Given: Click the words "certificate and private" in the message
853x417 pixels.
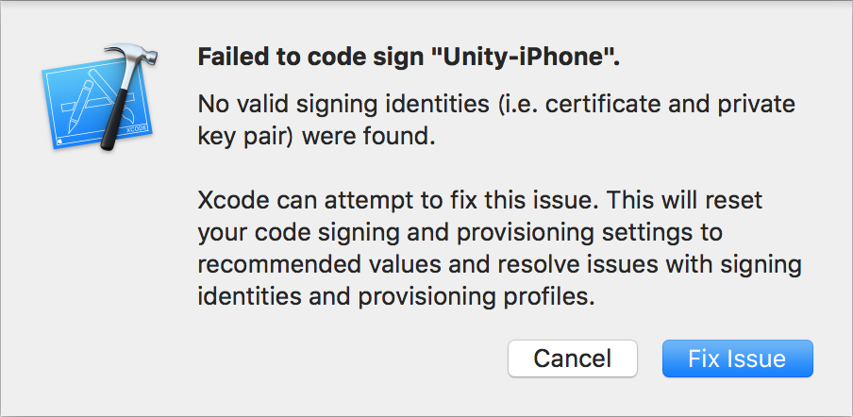Looking at the screenshot, I should [670, 105].
